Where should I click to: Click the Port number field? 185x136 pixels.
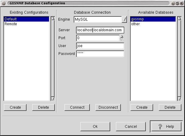tap(98, 38)
